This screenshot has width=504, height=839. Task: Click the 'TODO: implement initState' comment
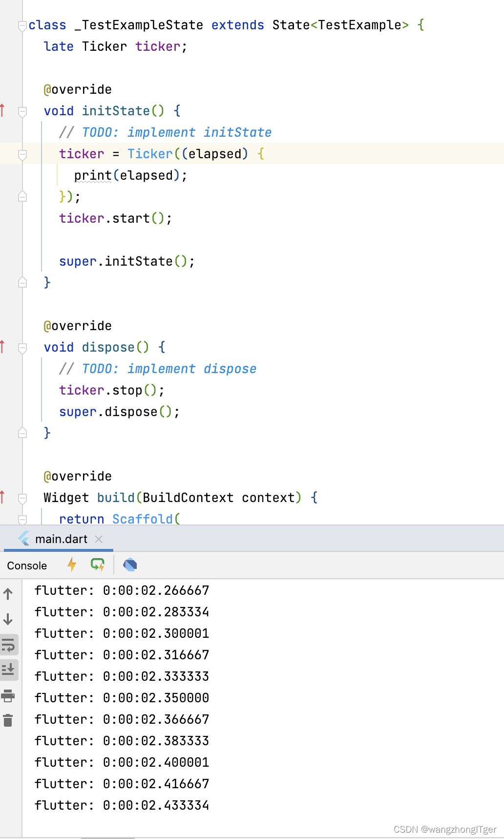165,132
